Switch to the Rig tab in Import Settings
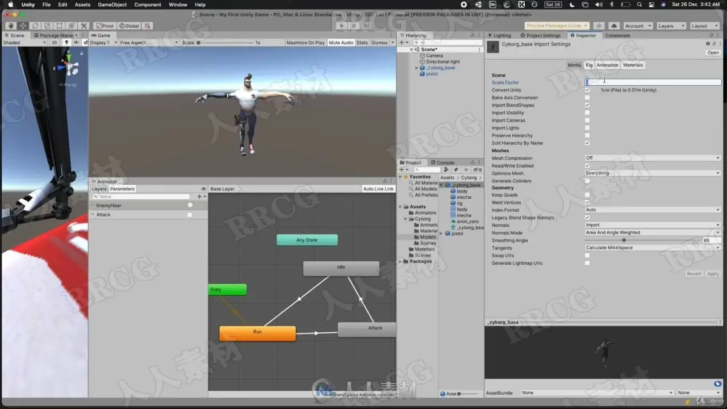 pos(589,65)
